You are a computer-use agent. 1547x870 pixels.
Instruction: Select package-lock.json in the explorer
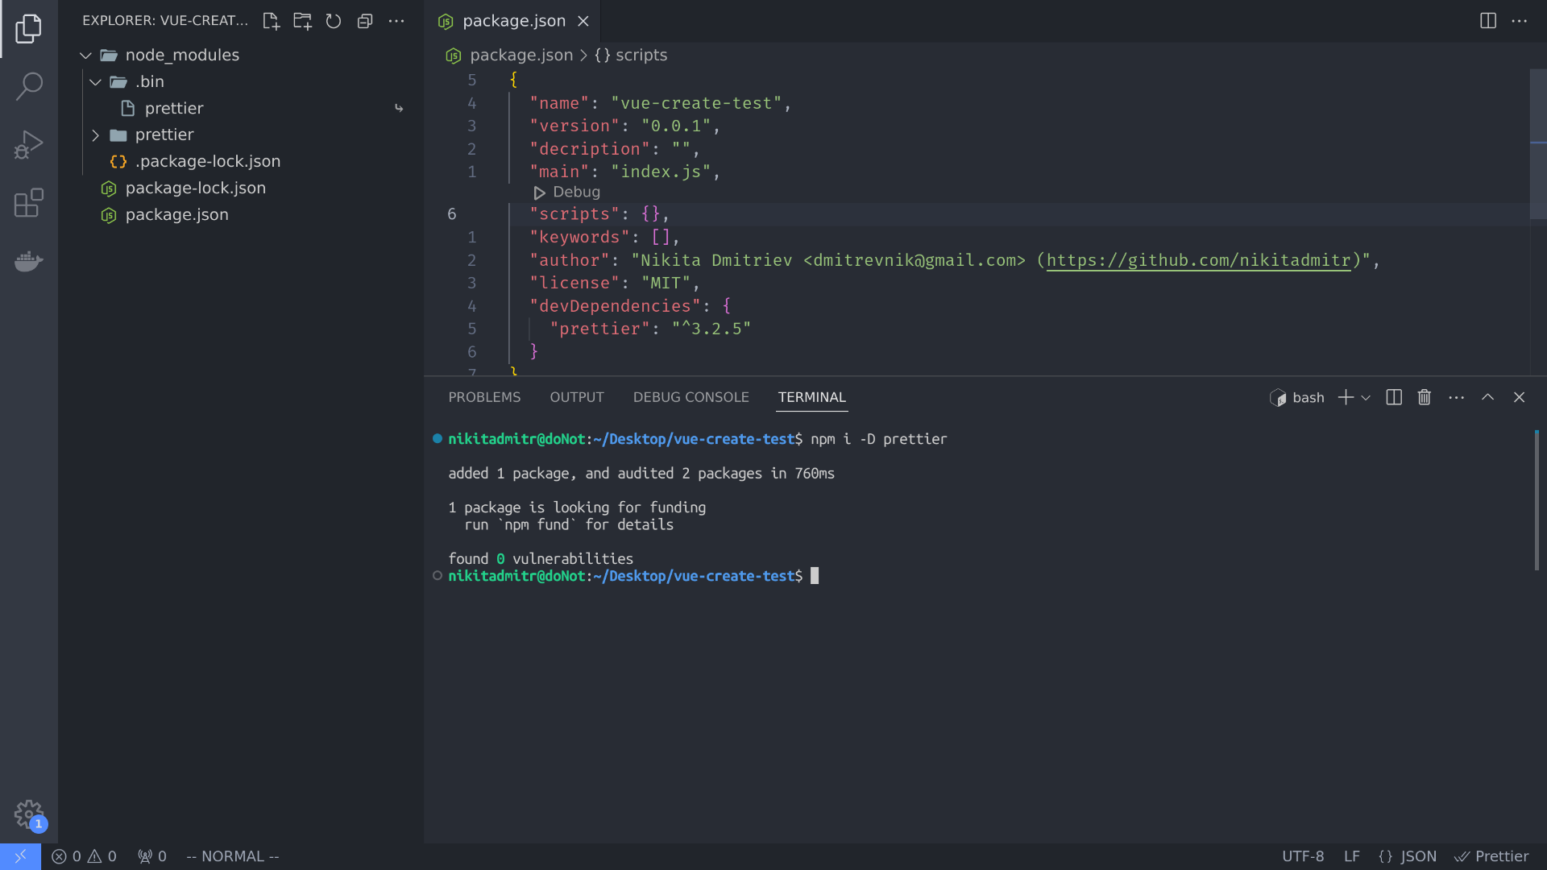pyautogui.click(x=196, y=188)
